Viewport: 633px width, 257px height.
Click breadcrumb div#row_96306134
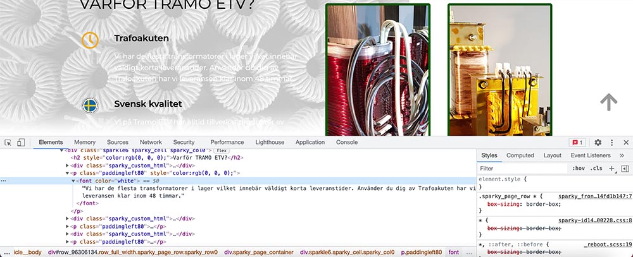coord(133,252)
